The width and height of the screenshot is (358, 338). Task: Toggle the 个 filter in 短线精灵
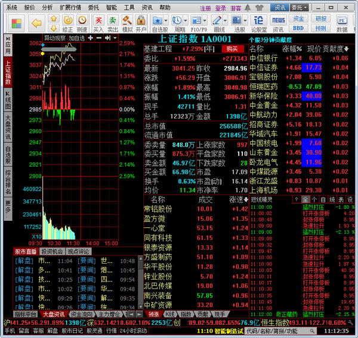pyautogui.click(x=314, y=200)
